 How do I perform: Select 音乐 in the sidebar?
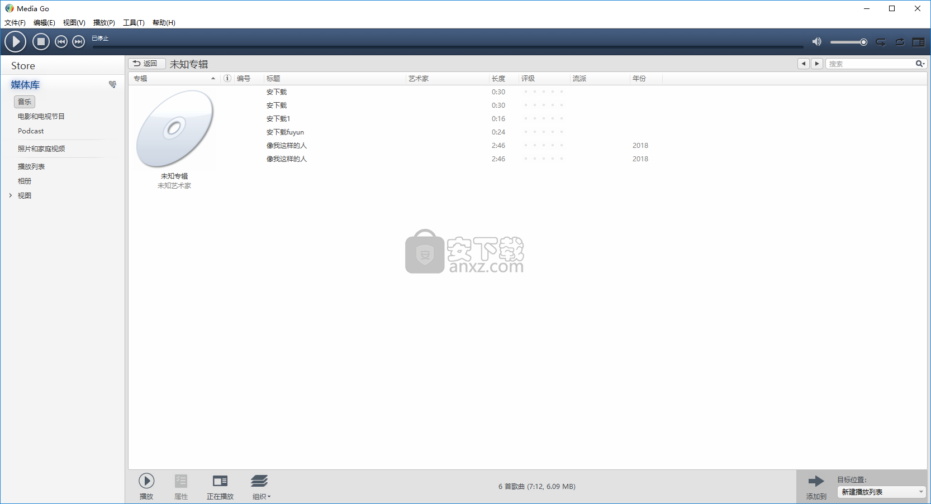point(25,102)
